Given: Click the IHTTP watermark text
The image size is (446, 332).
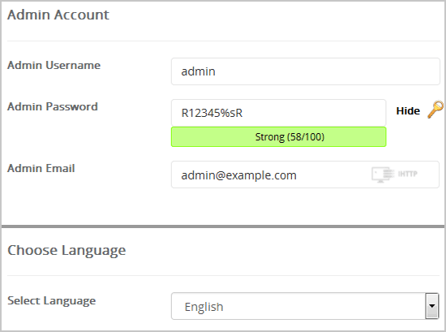Looking at the screenshot, I should 407,174.
